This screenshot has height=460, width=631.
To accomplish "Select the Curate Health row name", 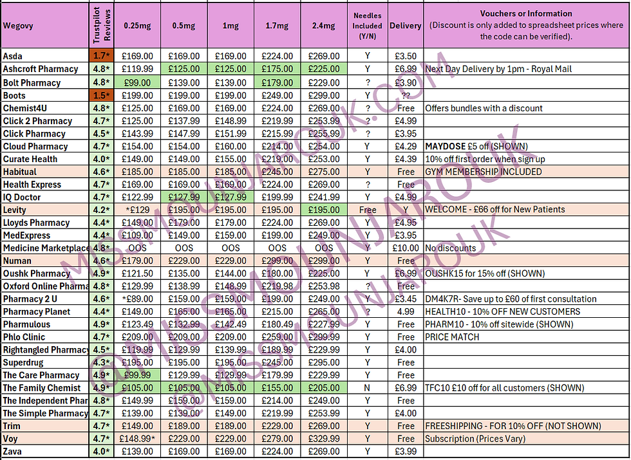I will 44,159.
